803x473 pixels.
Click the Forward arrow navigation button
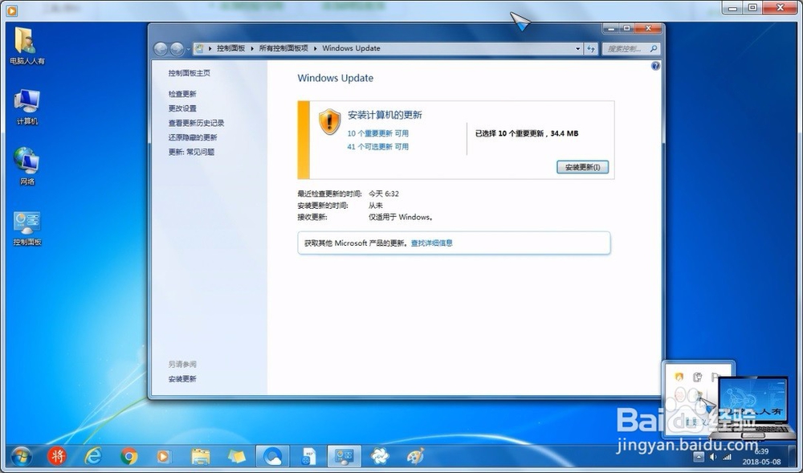click(x=177, y=49)
